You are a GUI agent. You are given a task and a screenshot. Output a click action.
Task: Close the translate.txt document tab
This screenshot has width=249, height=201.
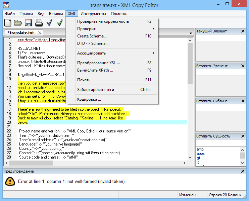(x=40, y=33)
